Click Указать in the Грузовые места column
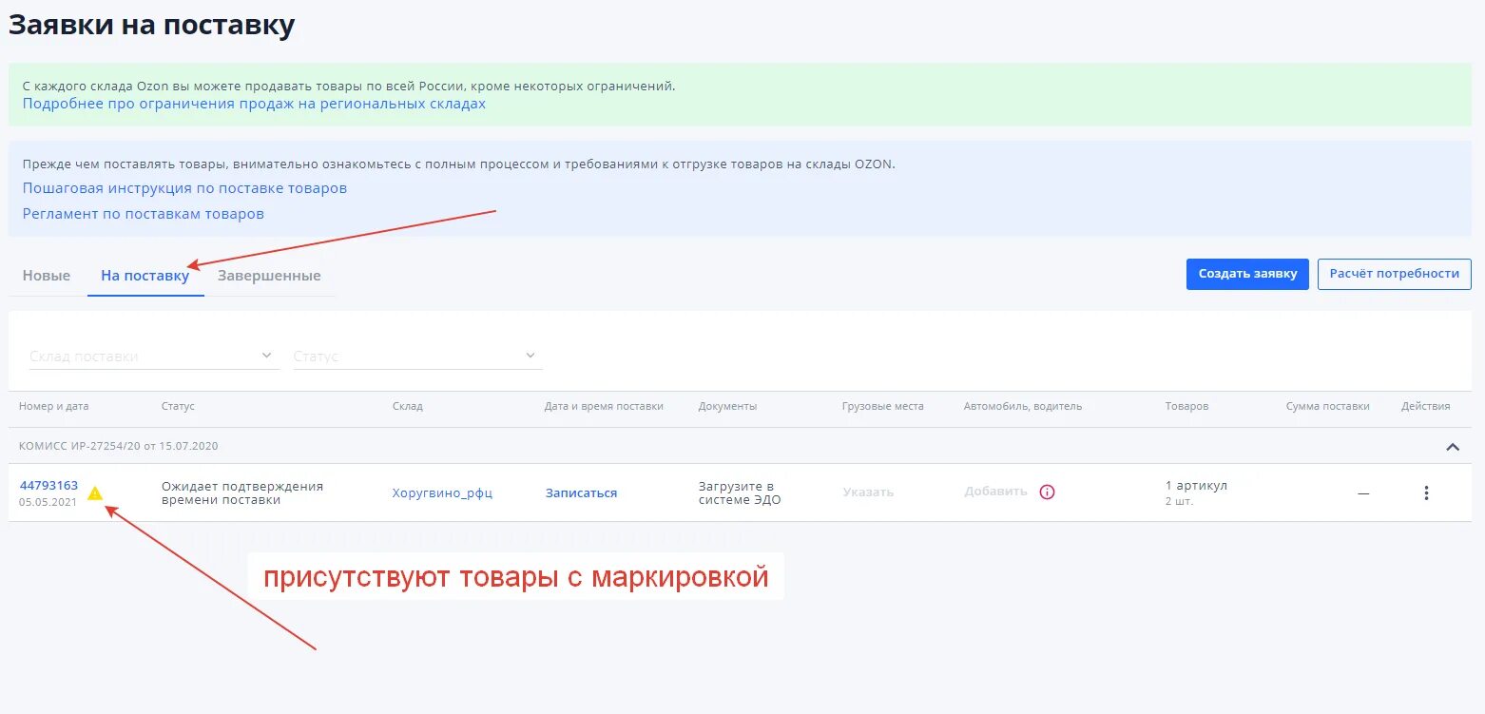Viewport: 1485px width, 714px height. (868, 492)
